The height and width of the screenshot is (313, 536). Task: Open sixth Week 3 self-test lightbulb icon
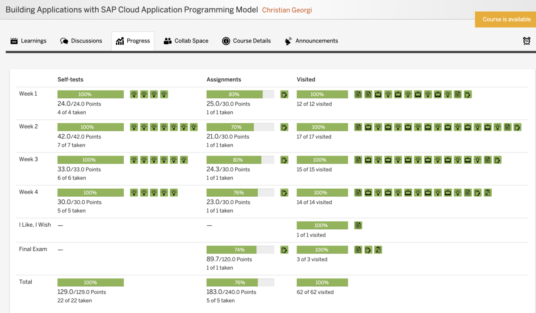tap(184, 160)
